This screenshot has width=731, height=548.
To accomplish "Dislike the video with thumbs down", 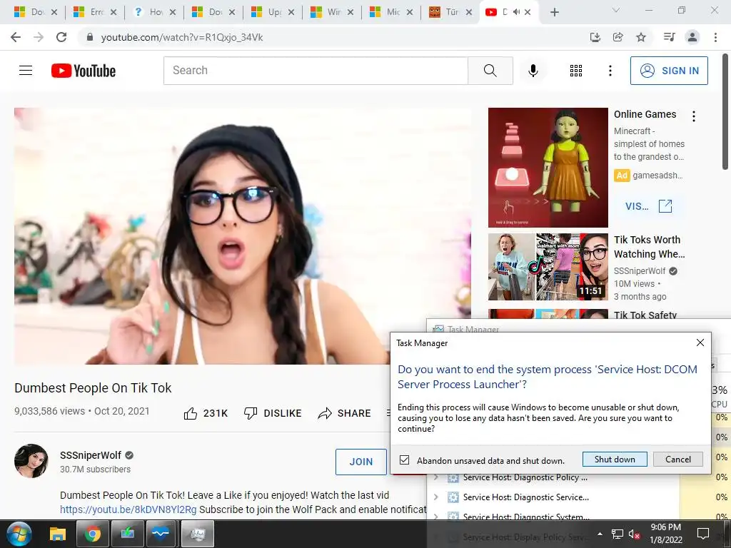I will (273, 413).
